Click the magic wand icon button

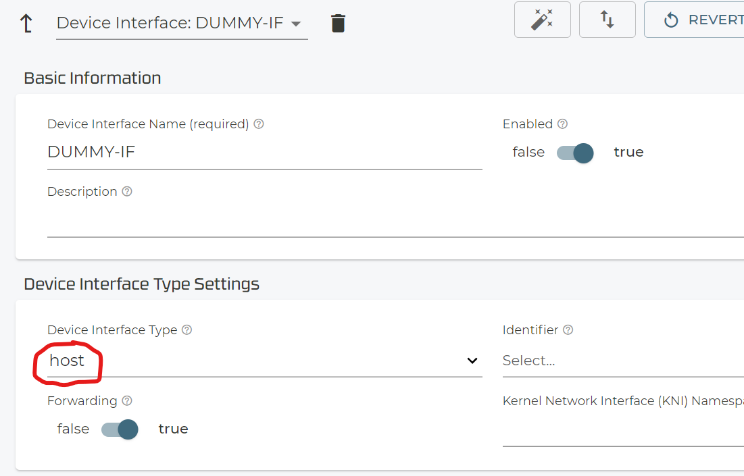(x=542, y=20)
